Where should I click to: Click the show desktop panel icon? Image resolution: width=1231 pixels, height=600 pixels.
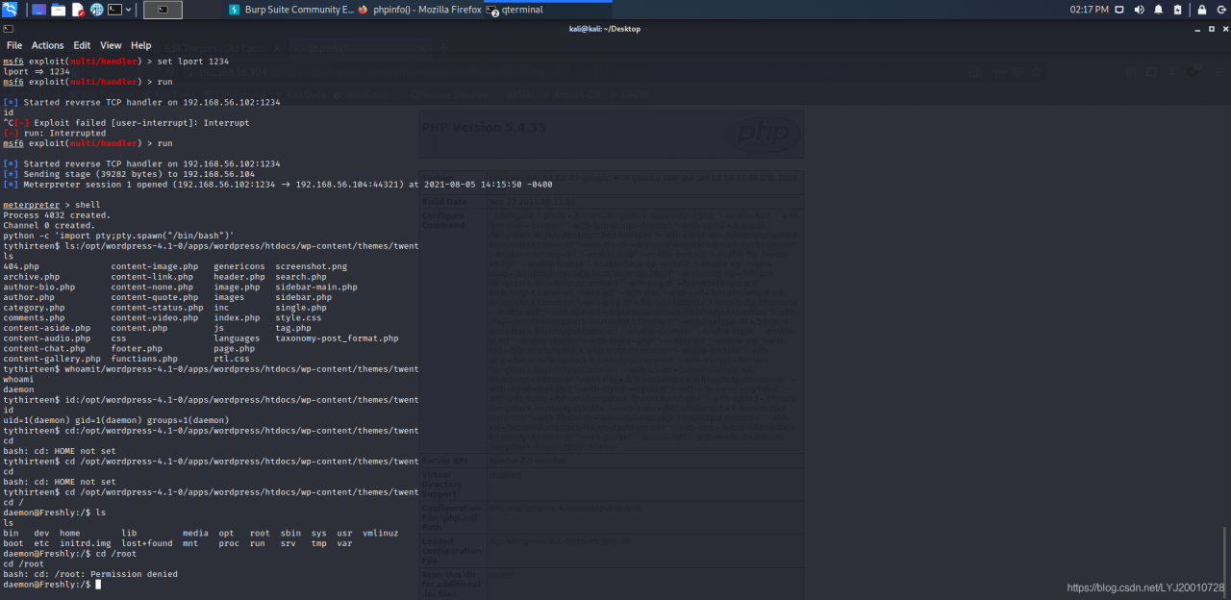pyautogui.click(x=39, y=10)
